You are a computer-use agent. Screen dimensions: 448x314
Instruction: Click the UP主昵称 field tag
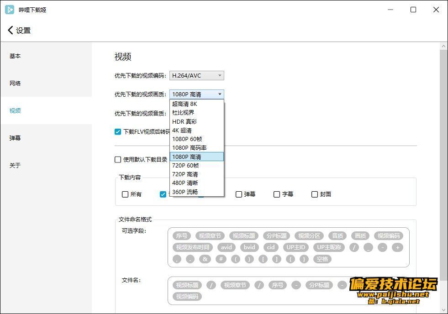pyautogui.click(x=329, y=247)
